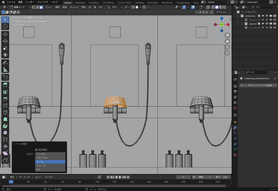Hide the Collection with its eye icon
The width and height of the screenshot is (278, 191).
point(267,16)
